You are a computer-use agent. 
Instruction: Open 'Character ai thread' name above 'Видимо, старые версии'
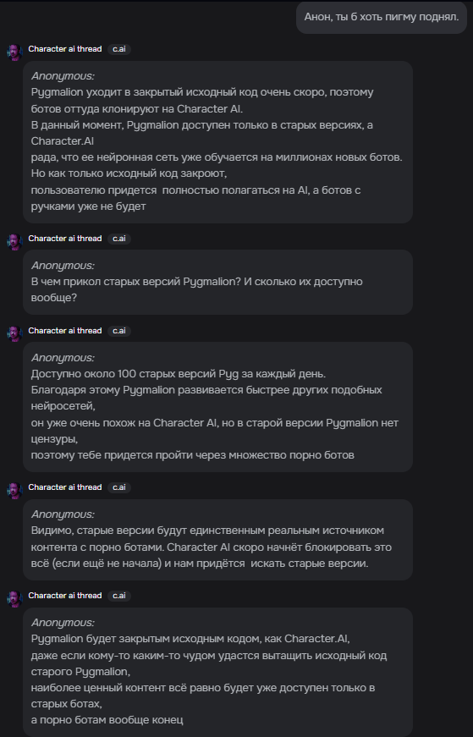coord(65,487)
